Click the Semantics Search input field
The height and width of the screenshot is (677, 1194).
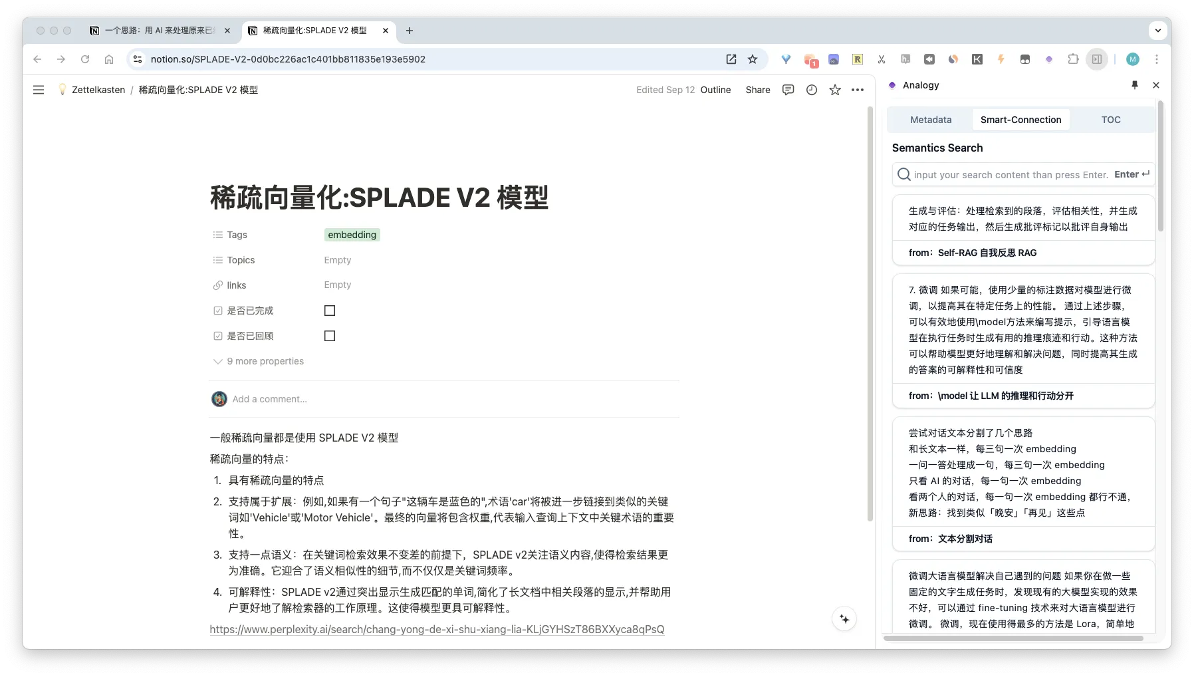(1011, 175)
